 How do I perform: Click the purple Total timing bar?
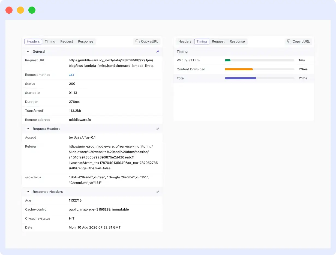tap(241, 78)
